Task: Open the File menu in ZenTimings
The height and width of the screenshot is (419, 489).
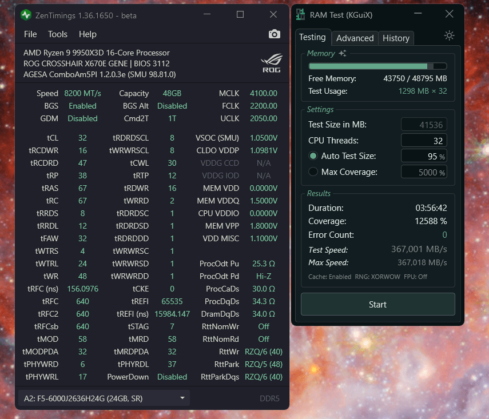Action: [30, 34]
